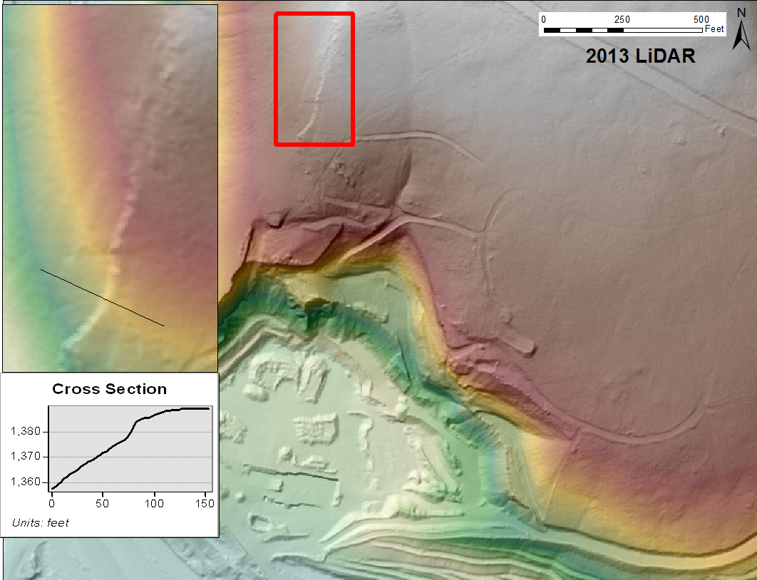Click the scale bar graphic
Viewport: 757px width, 580px height.
623,31
